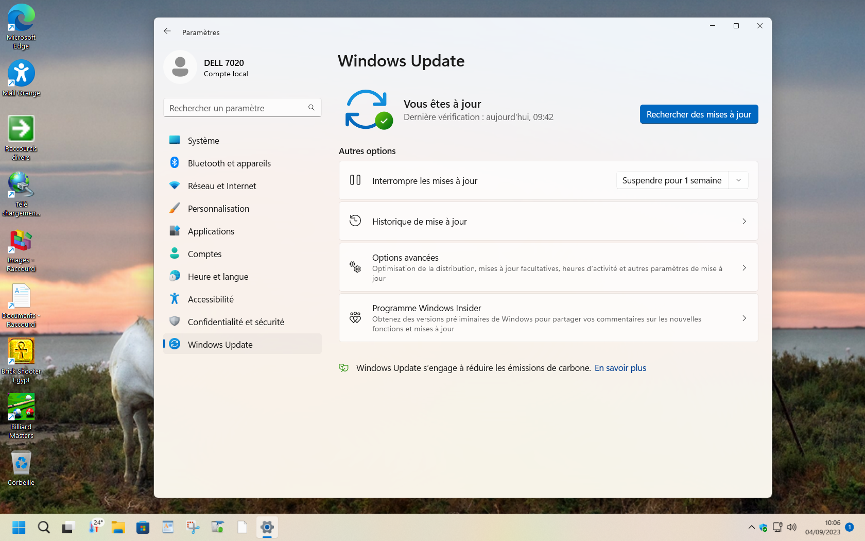
Task: Open Système settings
Action: 242,141
